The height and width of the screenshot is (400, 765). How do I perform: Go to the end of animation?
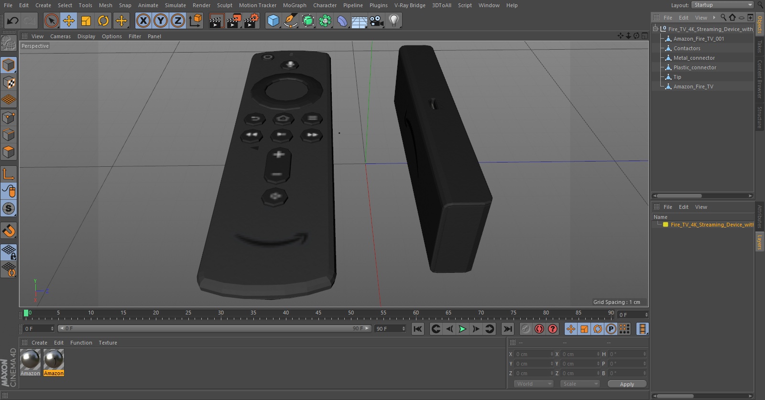(508, 329)
